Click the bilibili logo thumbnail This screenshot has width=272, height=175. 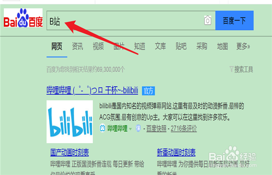[70, 122]
